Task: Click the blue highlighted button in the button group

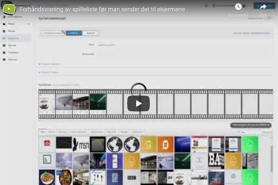Action: pos(74,33)
